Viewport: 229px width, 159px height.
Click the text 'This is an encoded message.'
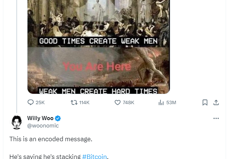51,139
